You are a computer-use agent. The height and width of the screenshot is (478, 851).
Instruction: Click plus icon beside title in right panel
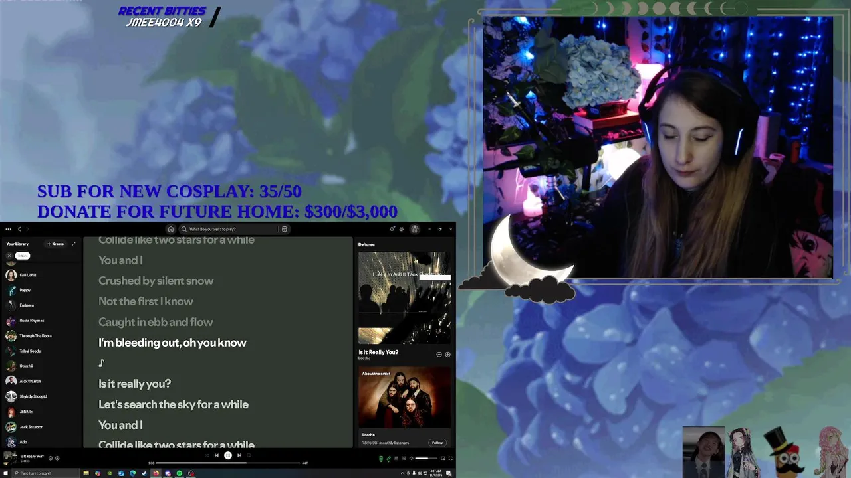tap(447, 355)
